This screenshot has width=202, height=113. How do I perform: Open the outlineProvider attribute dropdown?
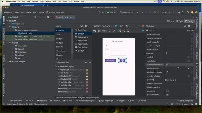point(188,68)
